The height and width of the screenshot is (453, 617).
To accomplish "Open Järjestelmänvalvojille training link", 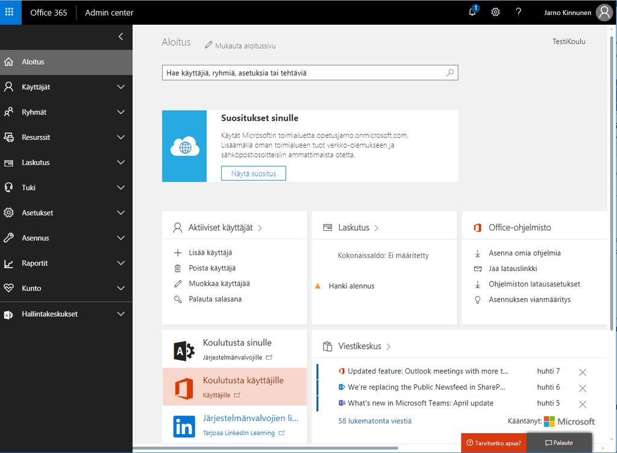I will coord(233,357).
